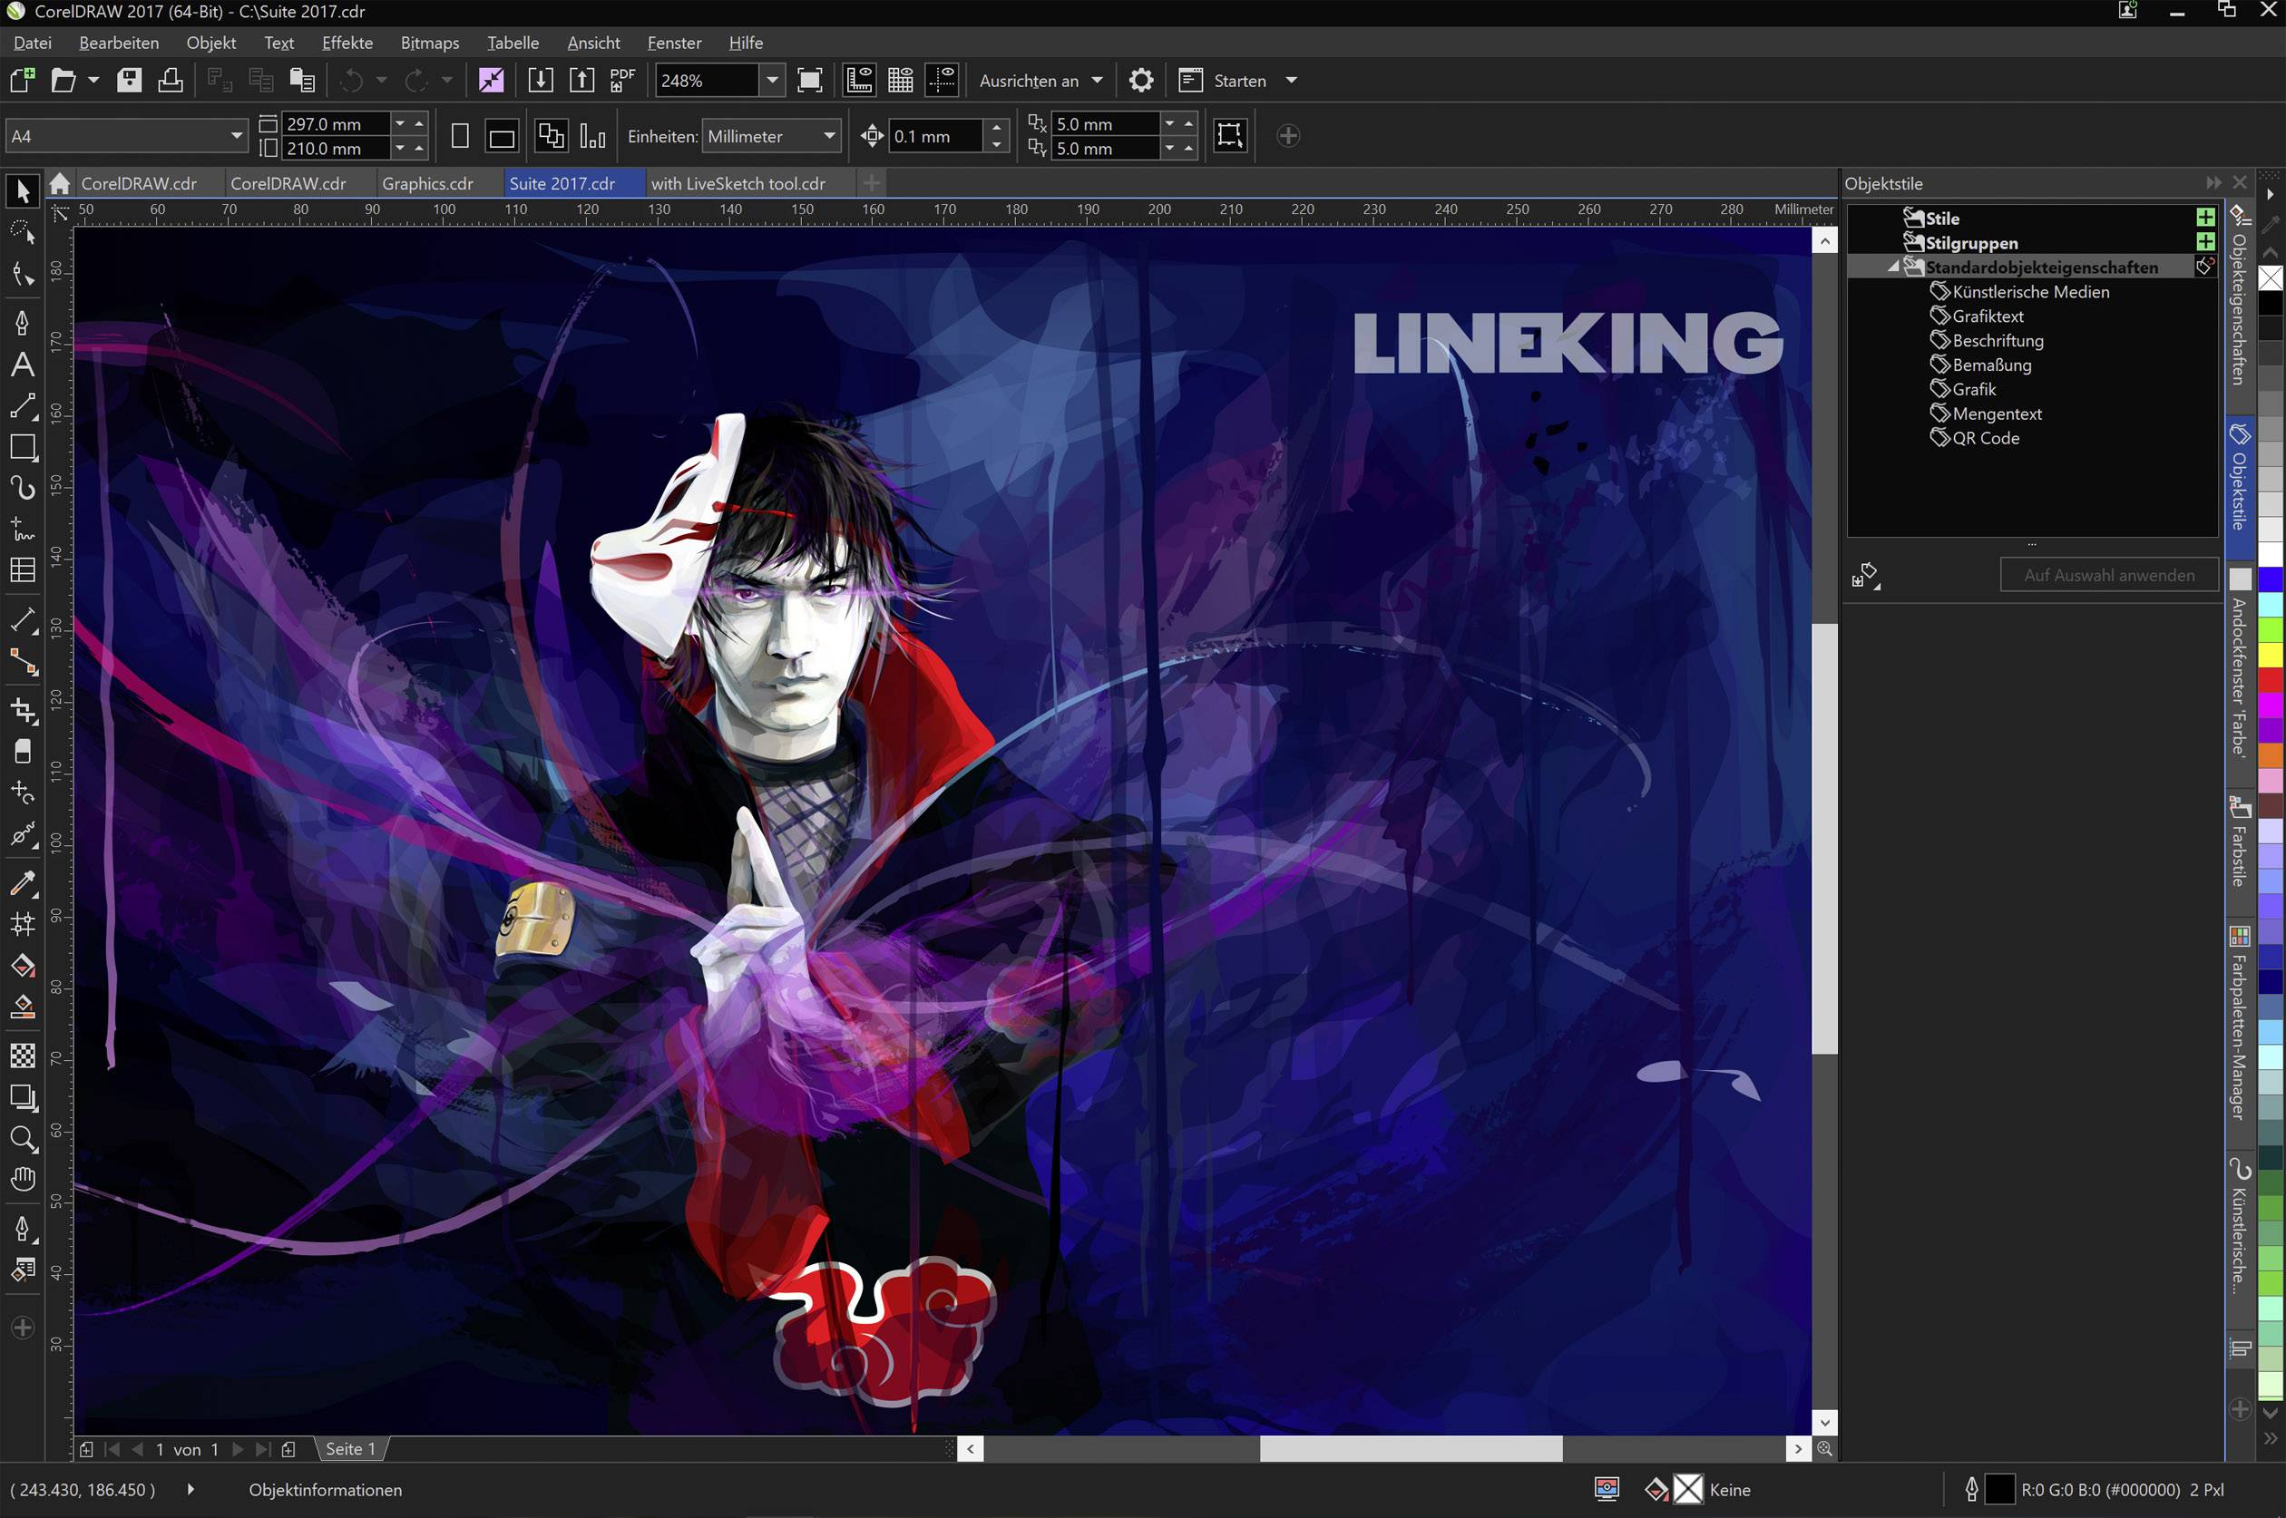Set page to portrait orientation
This screenshot has height=1518, width=2286.
tap(460, 137)
